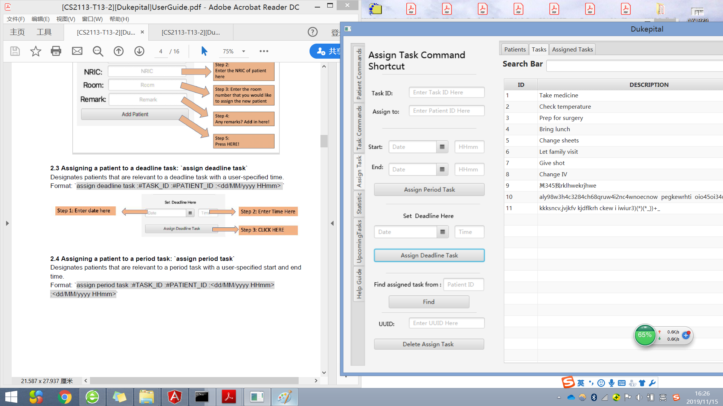723x406 pixels.
Task: Select the cursor selection tool
Action: pos(204,51)
